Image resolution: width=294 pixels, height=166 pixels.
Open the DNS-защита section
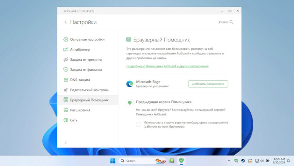coord(80,80)
